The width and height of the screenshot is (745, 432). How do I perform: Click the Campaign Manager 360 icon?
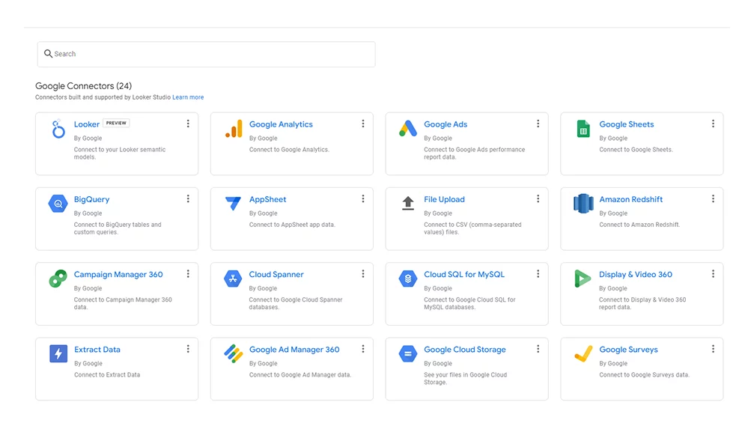click(58, 279)
